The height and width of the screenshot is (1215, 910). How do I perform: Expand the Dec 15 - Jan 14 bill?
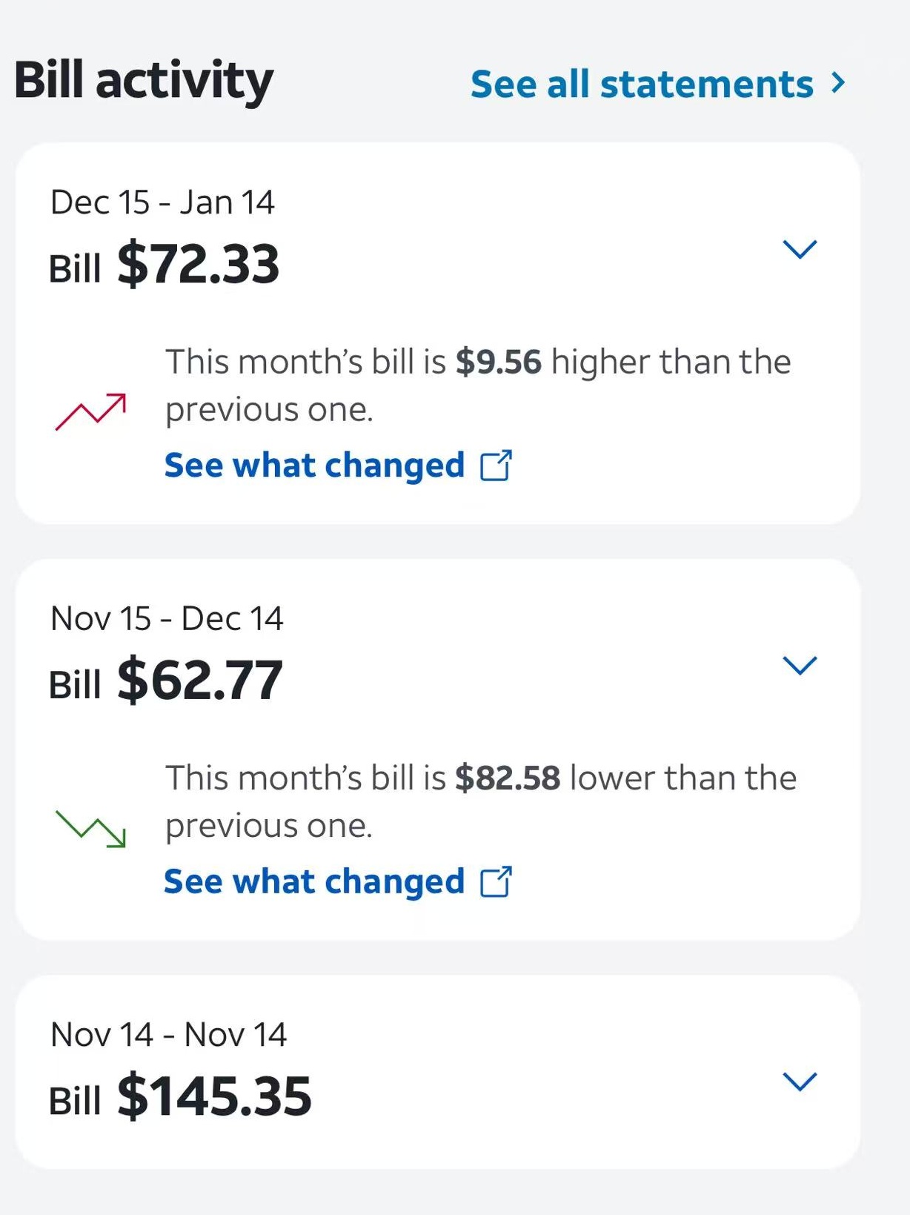tap(800, 249)
